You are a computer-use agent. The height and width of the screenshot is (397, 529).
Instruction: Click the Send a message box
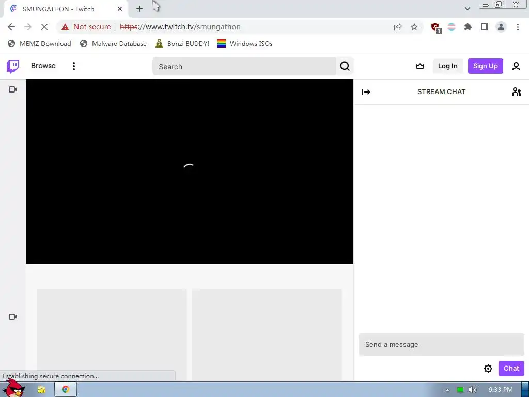tap(441, 344)
